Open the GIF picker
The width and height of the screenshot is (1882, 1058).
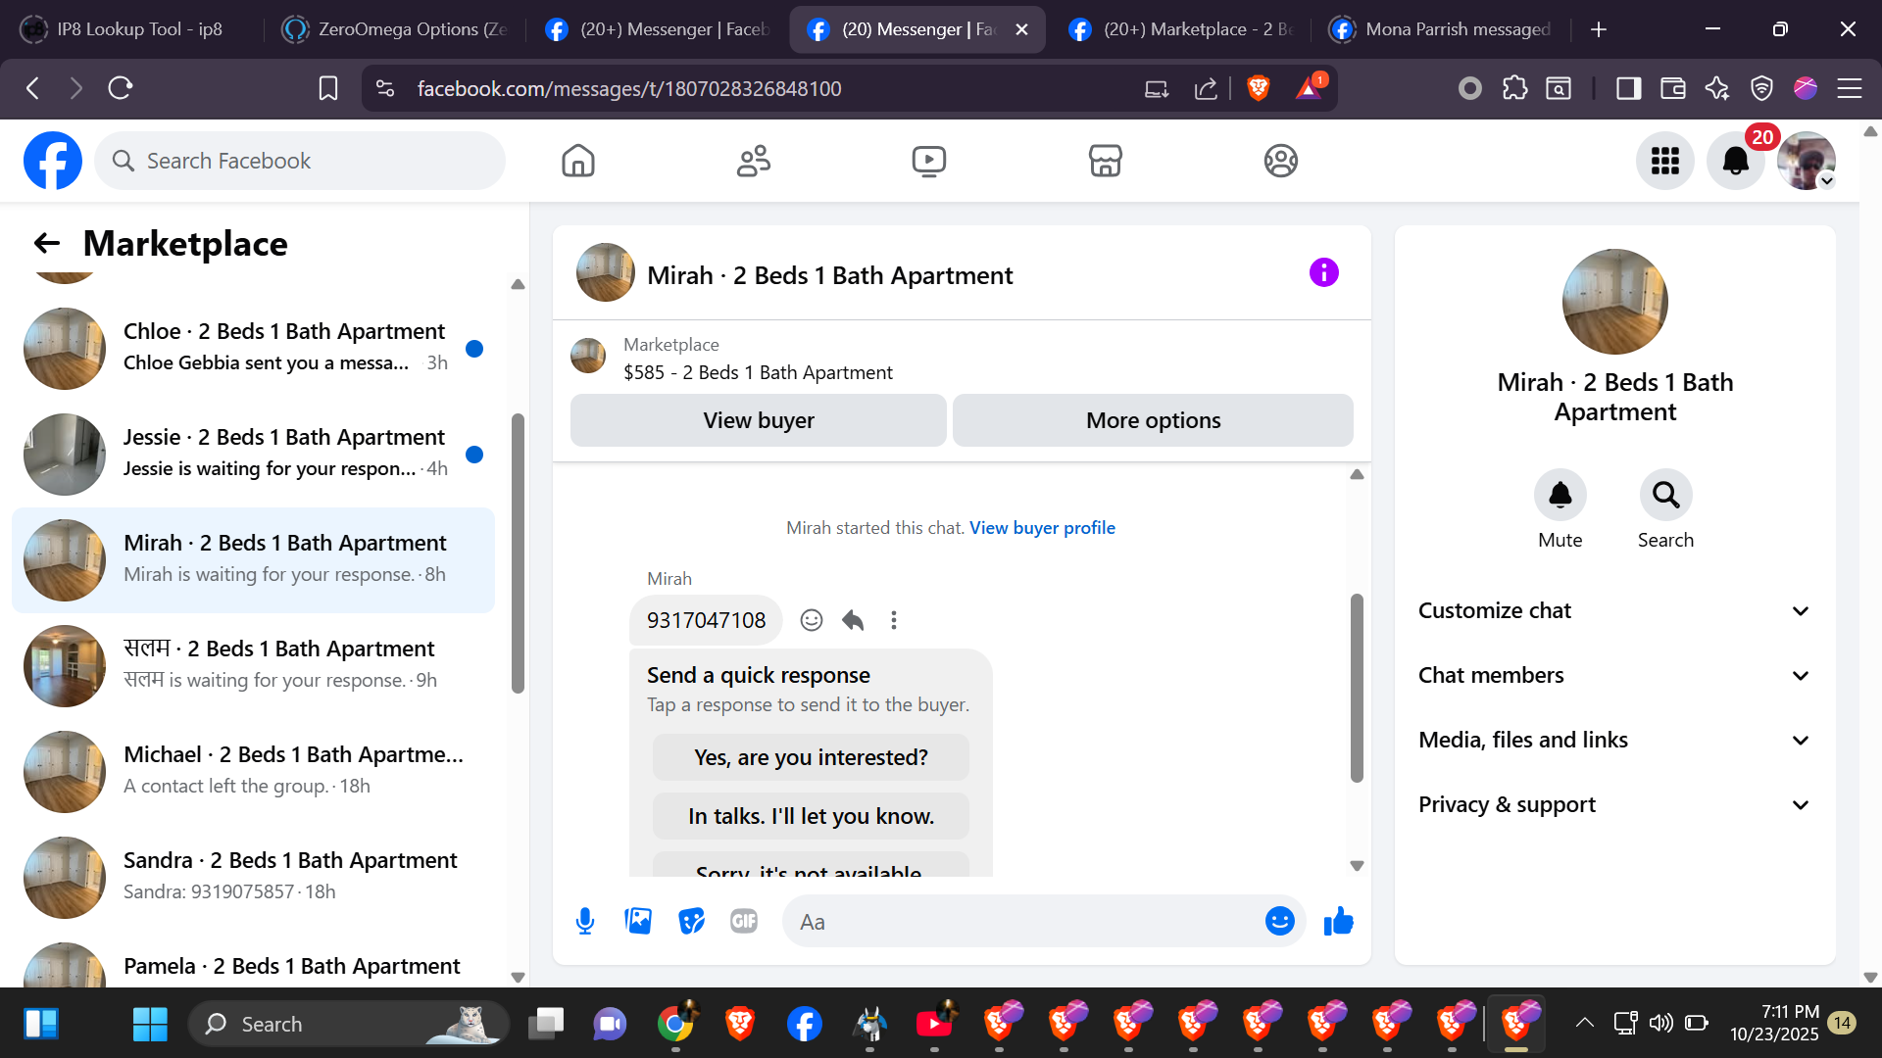coord(744,921)
